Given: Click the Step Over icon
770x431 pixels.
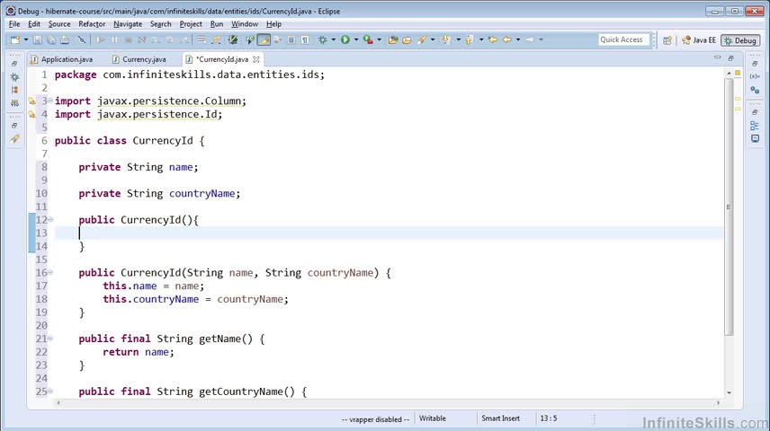Looking at the screenshot, I should [x=169, y=40].
